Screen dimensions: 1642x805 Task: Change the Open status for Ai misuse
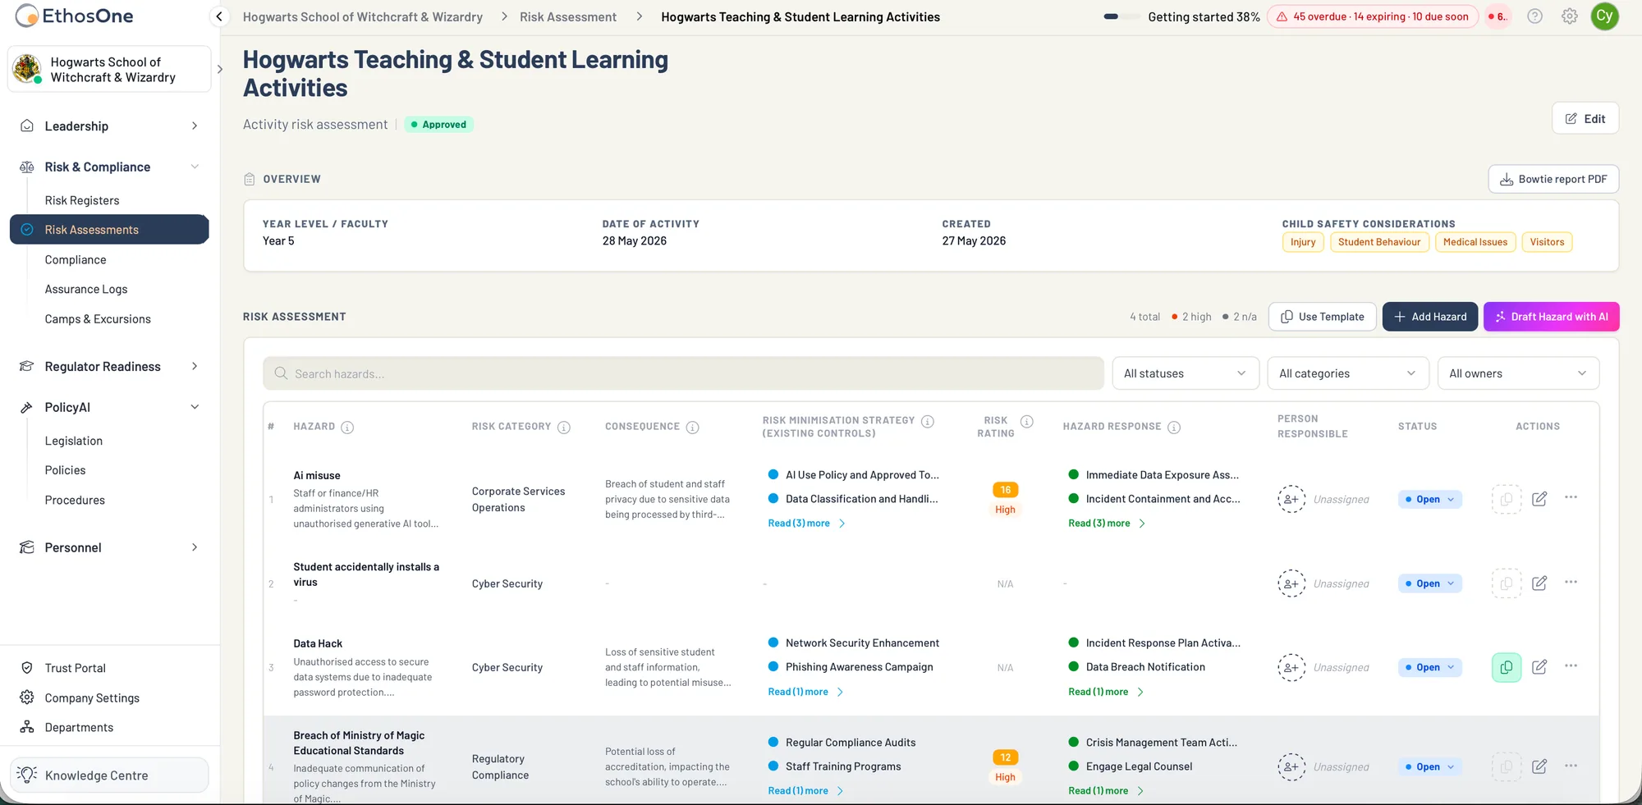(x=1429, y=499)
